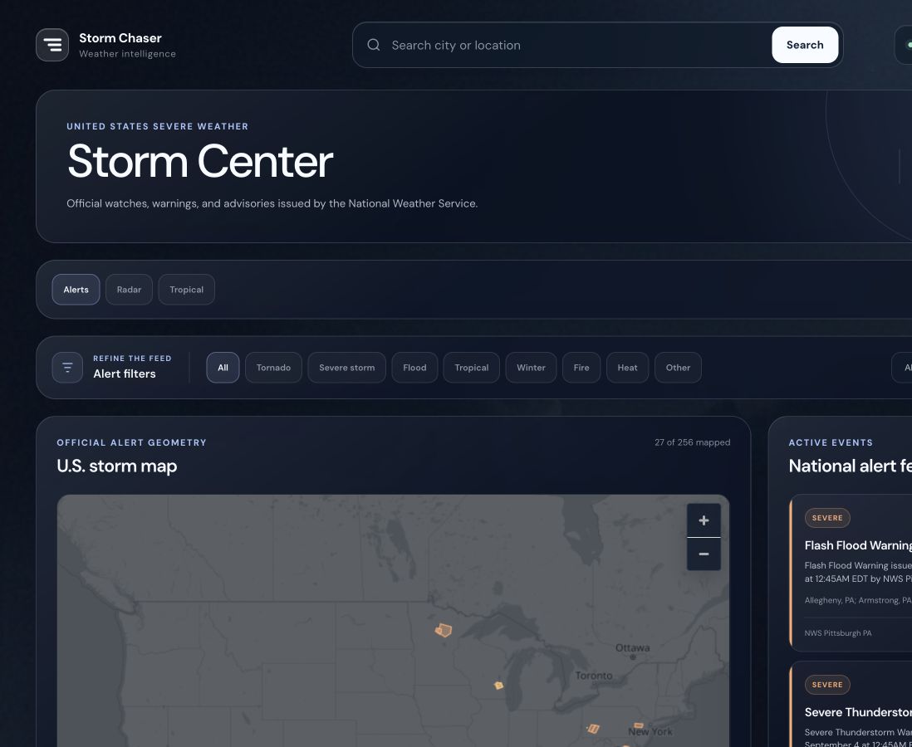Click the small alert polygon west of Lake Michigan
This screenshot has width=912, height=747.
(x=498, y=686)
